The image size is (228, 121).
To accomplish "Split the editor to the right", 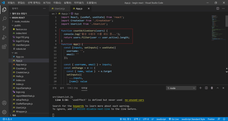I will [x=218, y=9].
